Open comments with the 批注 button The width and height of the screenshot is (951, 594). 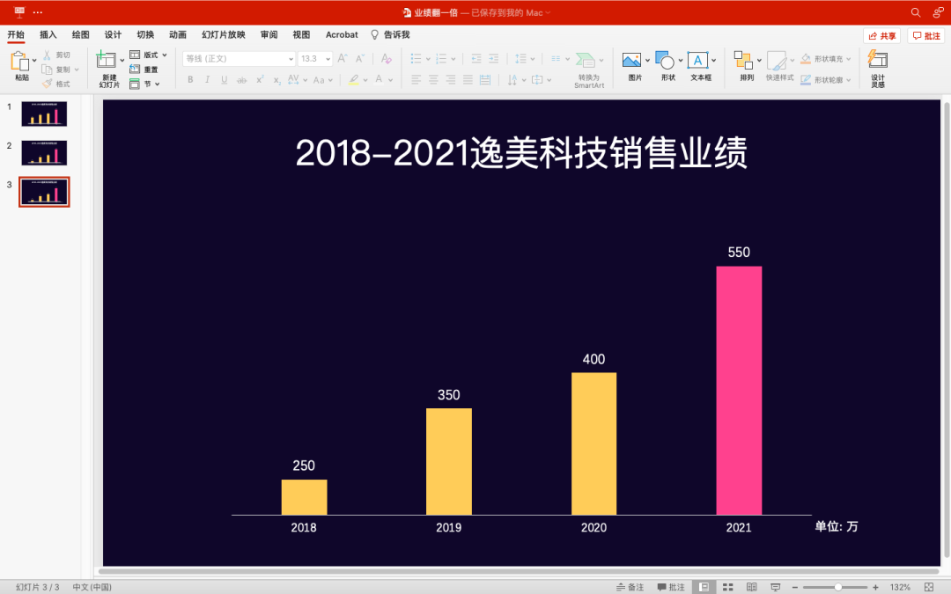[924, 34]
